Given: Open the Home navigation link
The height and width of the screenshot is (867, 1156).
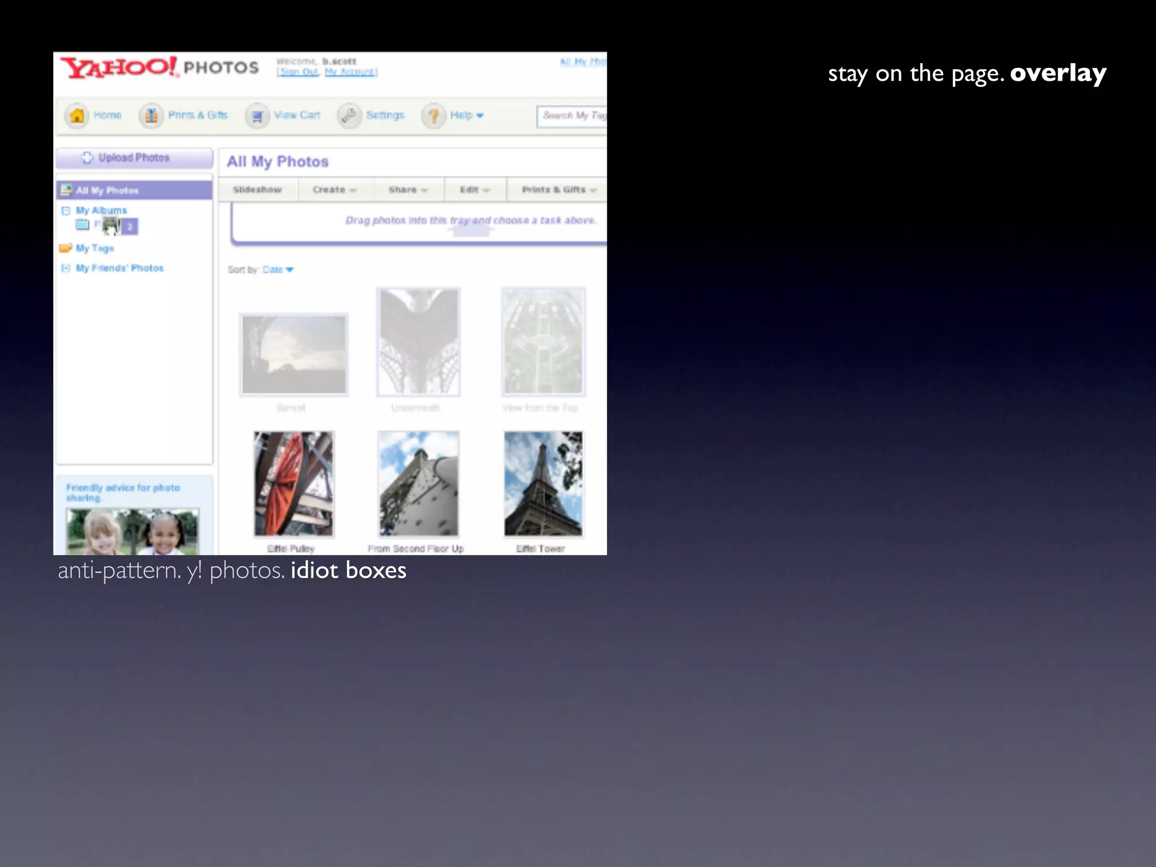Looking at the screenshot, I should (107, 115).
